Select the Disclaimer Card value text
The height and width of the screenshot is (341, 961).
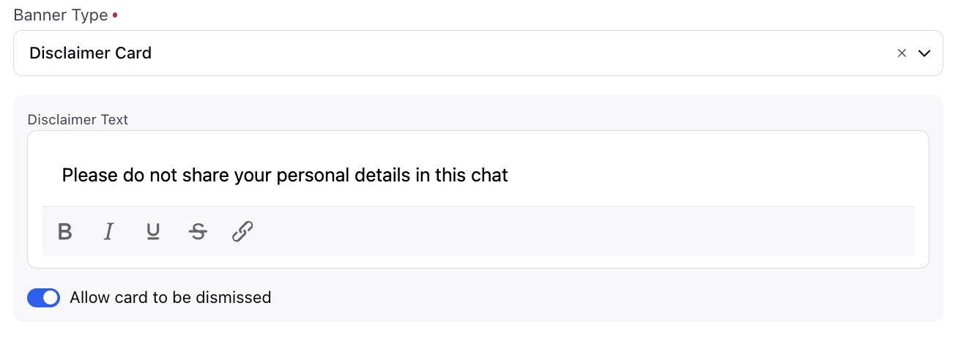click(90, 53)
